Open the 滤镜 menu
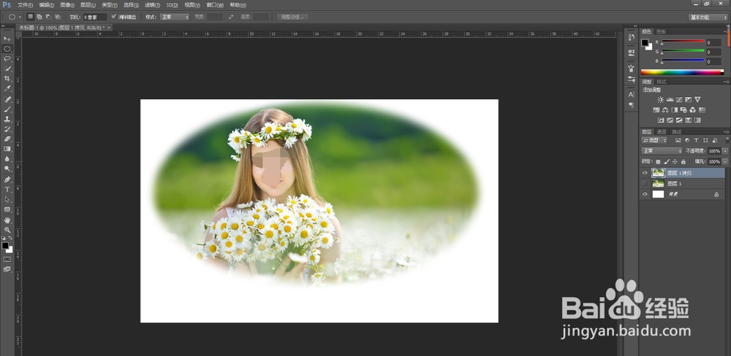The height and width of the screenshot is (356, 731). (x=151, y=5)
